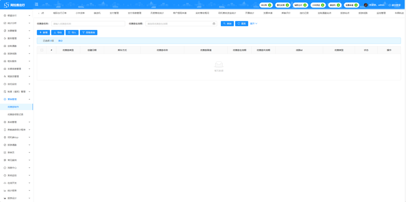
Task: Expand more filters via 展开 link
Action: click(x=253, y=23)
